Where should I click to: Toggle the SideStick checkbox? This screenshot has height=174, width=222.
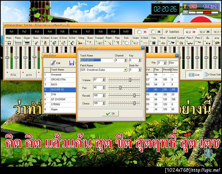pyautogui.click(x=167, y=32)
